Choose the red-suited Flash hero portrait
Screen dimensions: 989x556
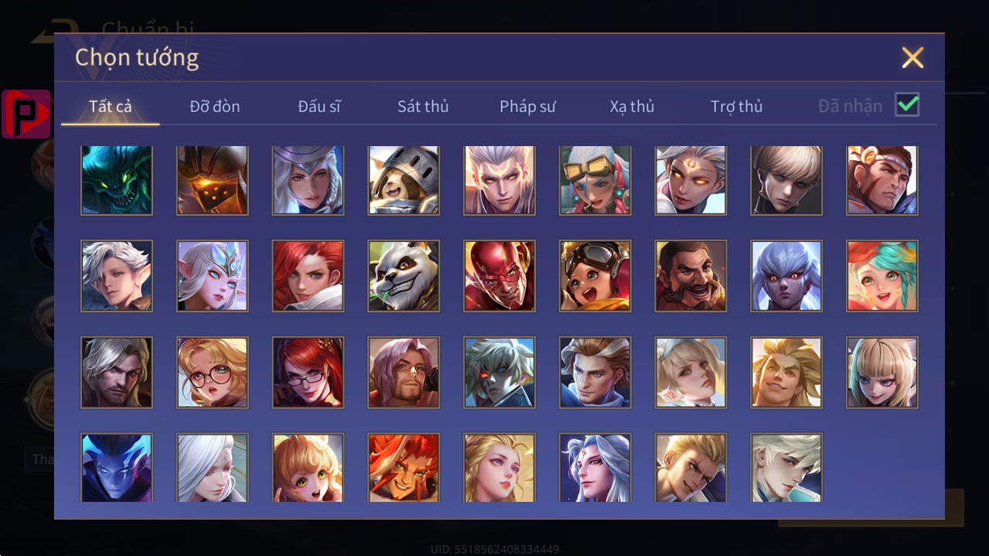500,276
